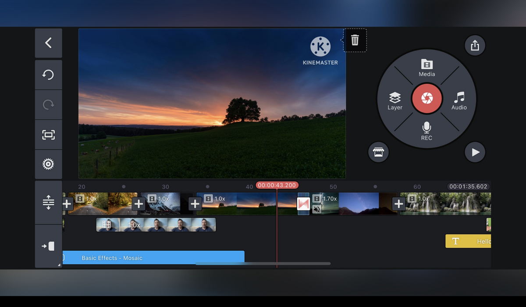Image resolution: width=526 pixels, height=307 pixels.
Task: Click the timeline horizontal scrollbar
Action: [x=263, y=264]
